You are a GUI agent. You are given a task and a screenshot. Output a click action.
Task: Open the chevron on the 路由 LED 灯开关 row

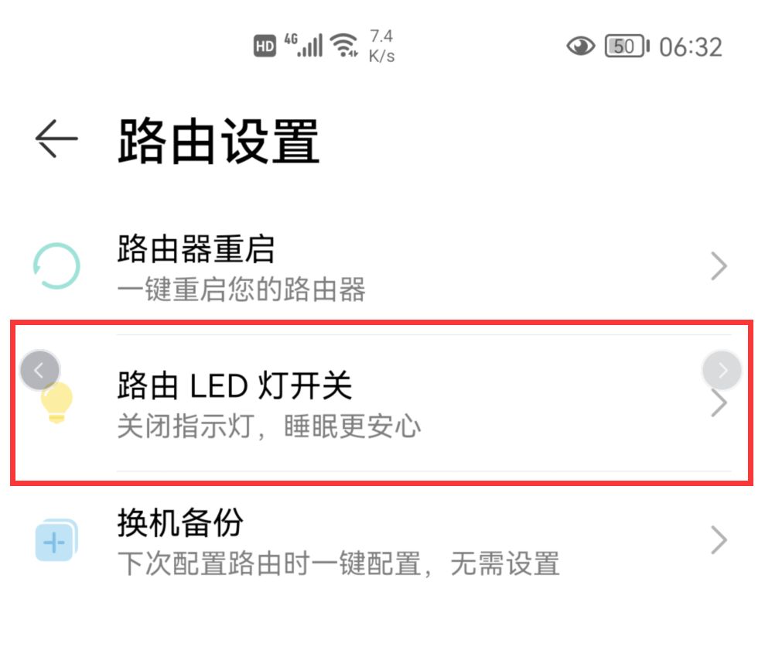[719, 403]
